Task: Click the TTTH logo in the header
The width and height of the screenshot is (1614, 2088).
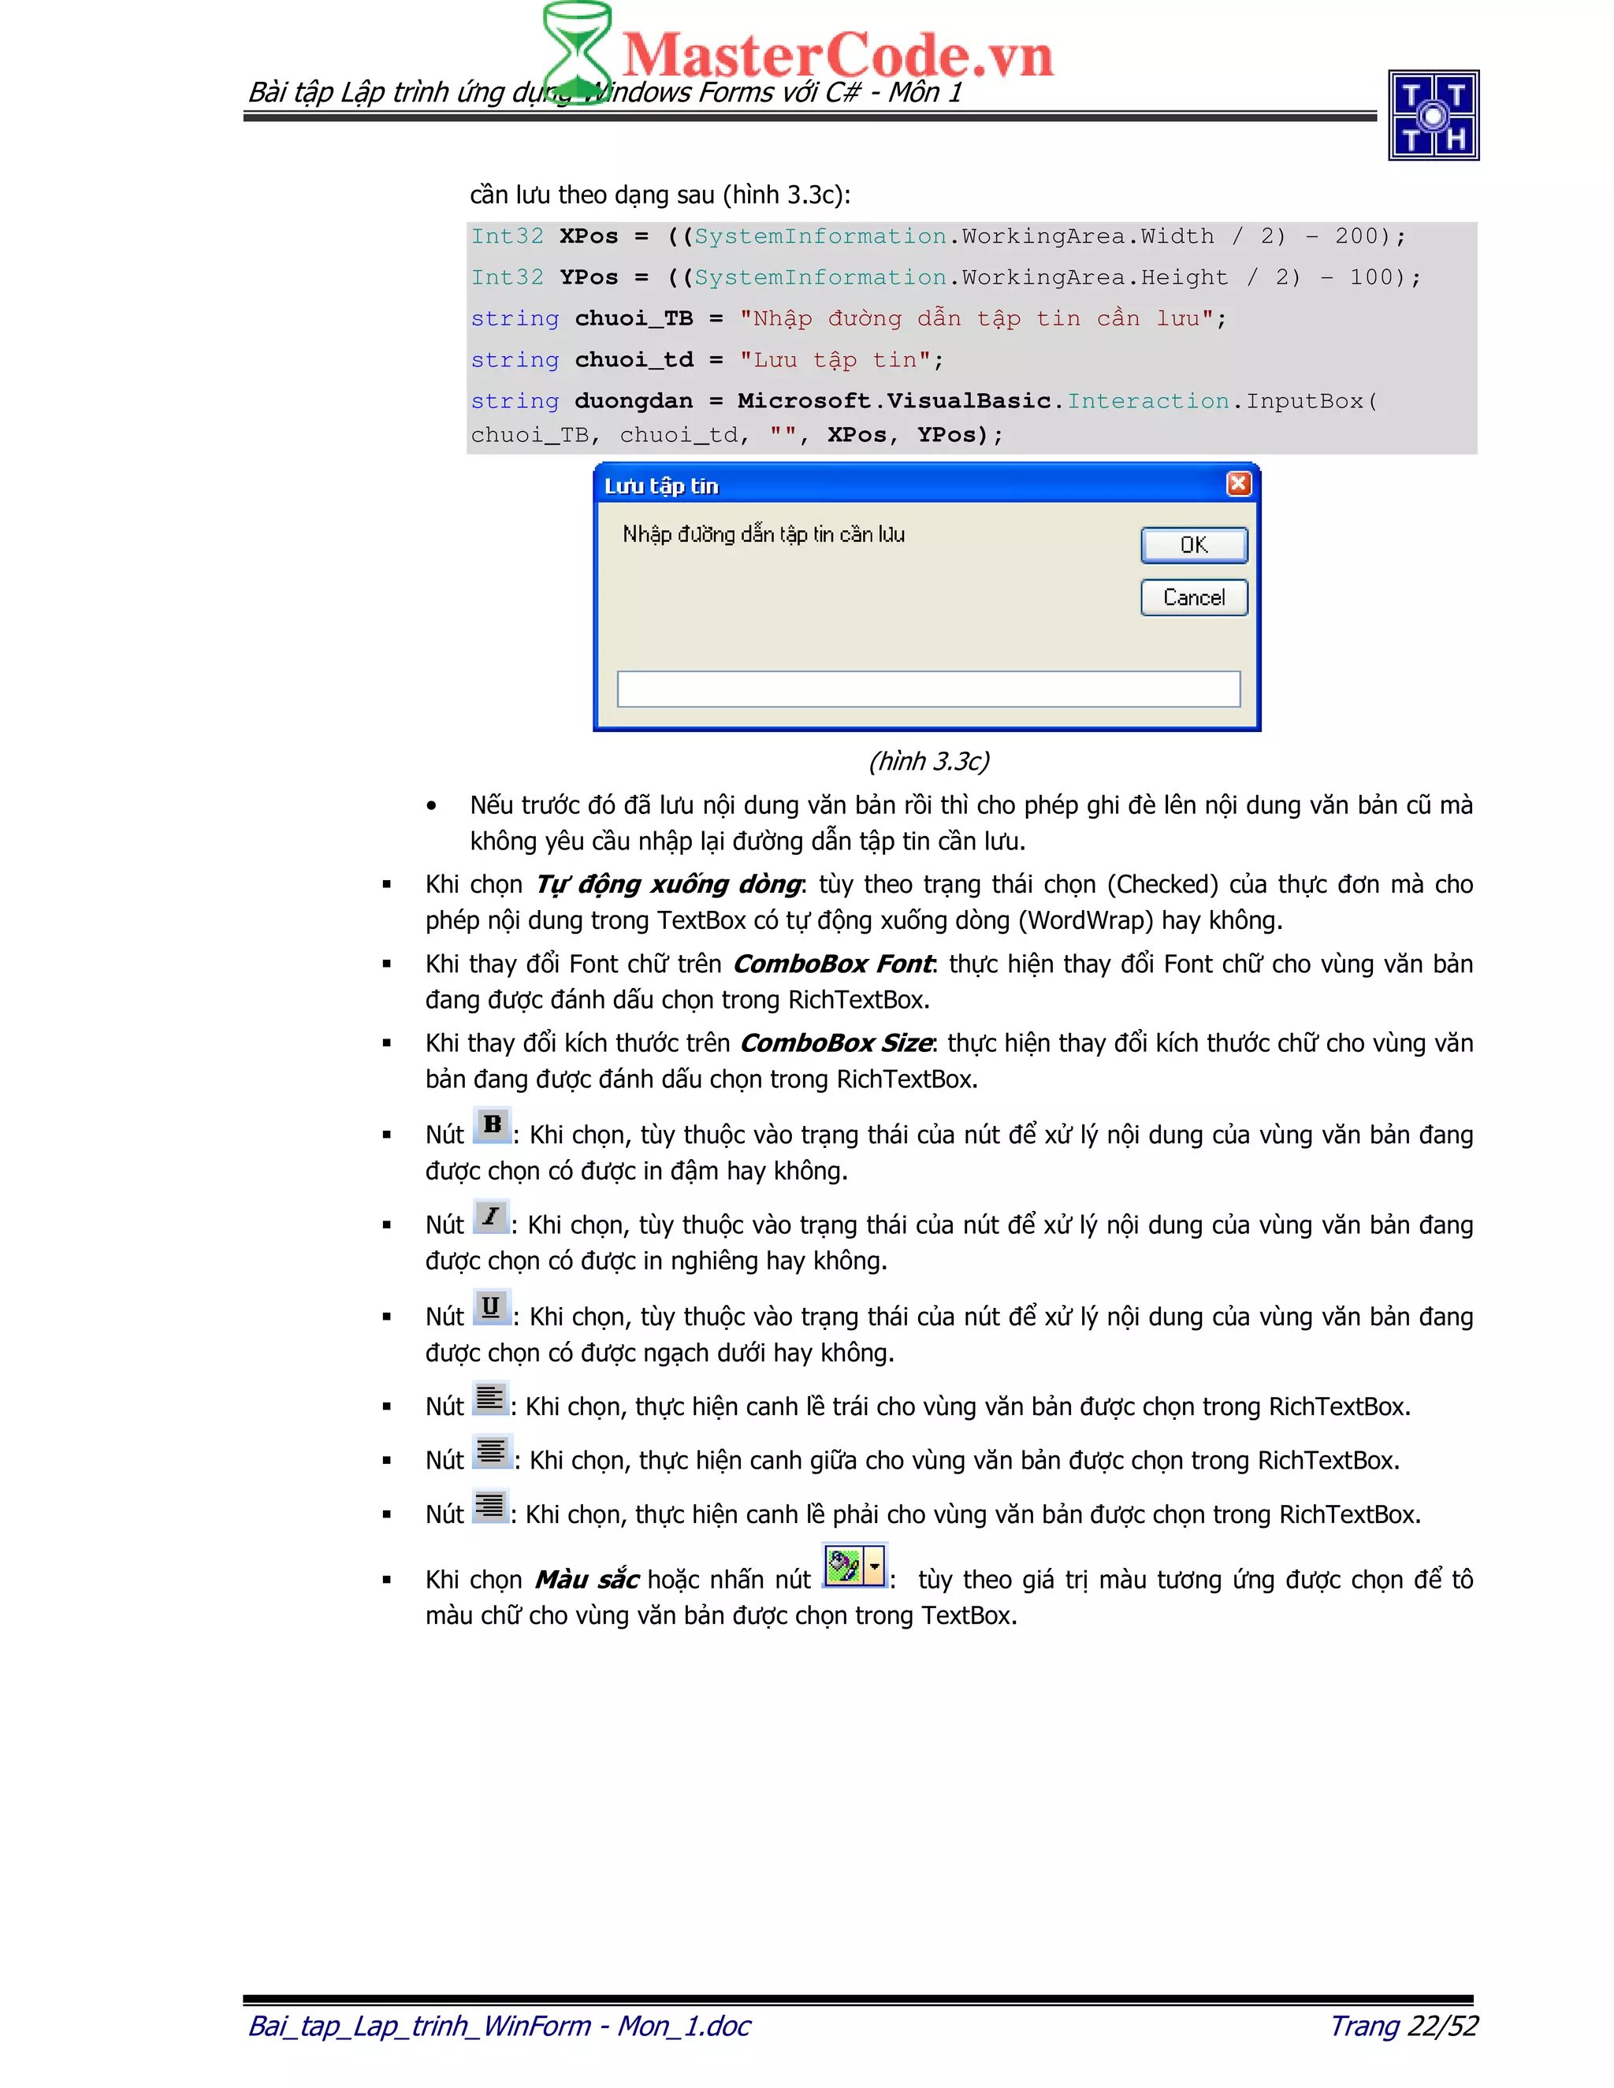Action: pyautogui.click(x=1434, y=116)
